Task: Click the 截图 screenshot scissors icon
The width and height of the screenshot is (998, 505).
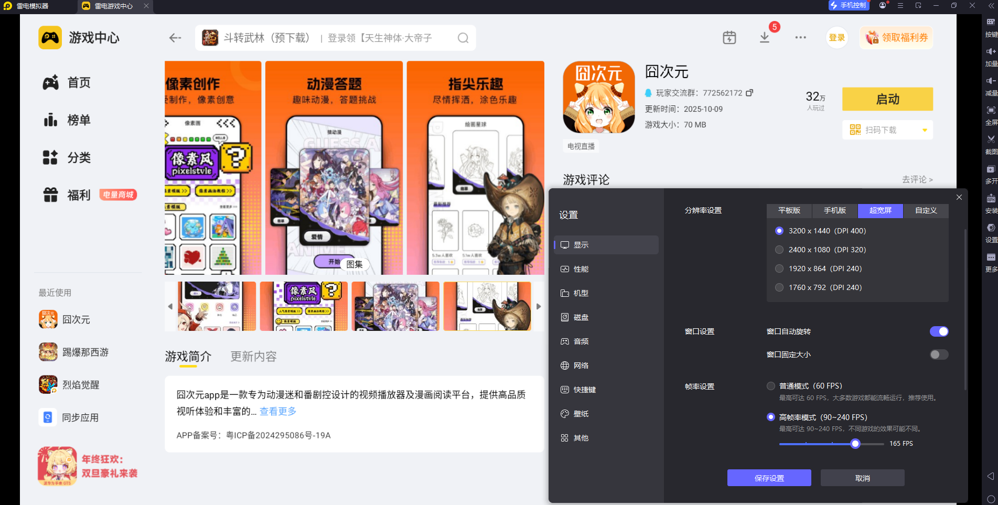Action: [x=991, y=139]
